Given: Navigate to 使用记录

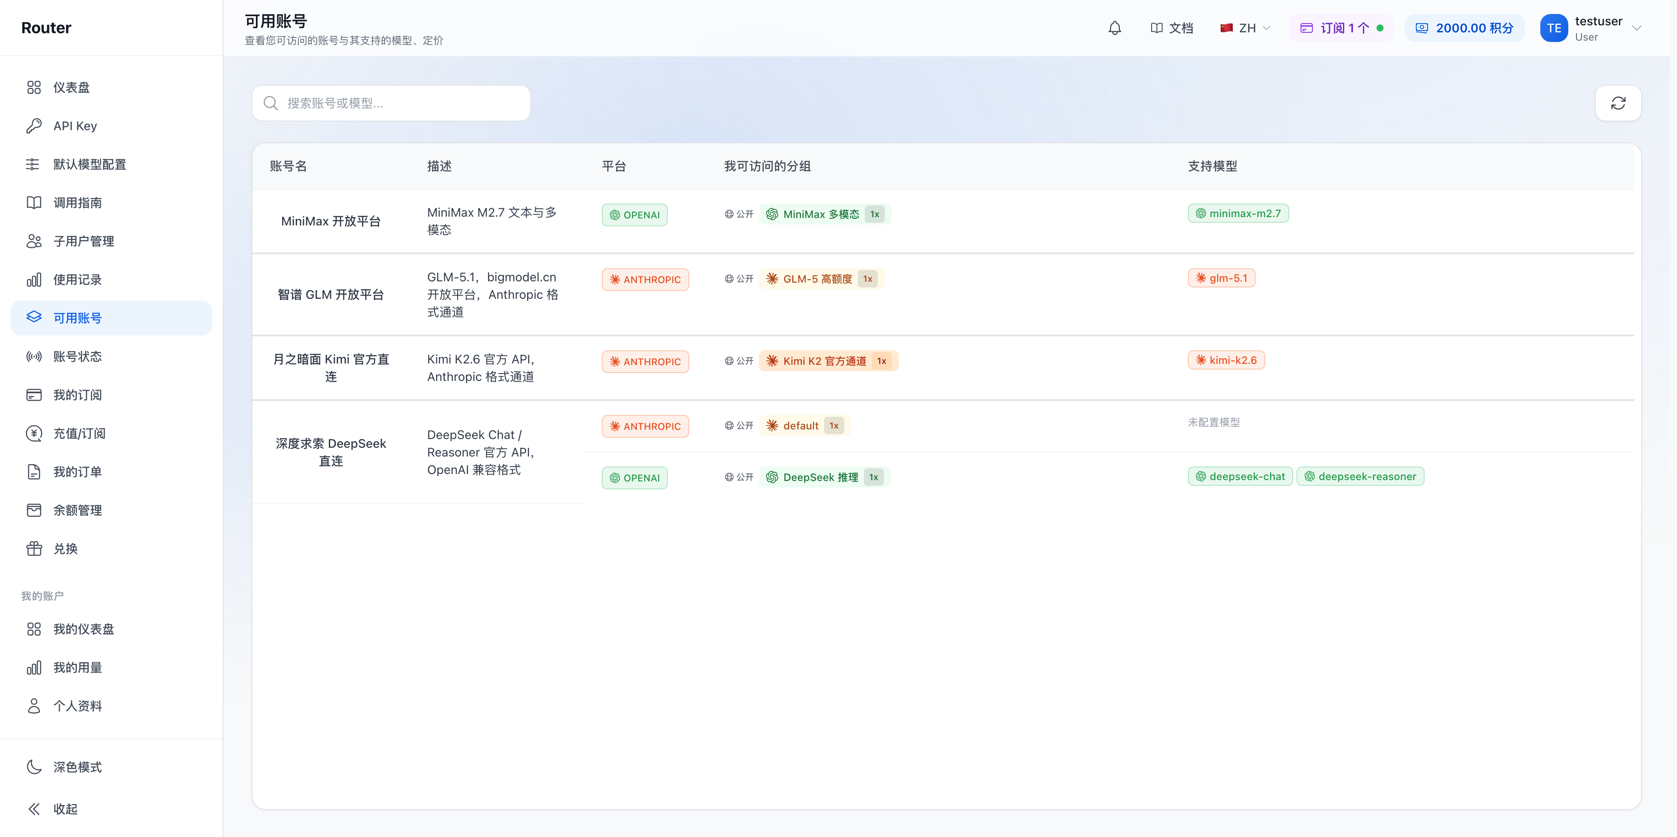Looking at the screenshot, I should [x=111, y=280].
